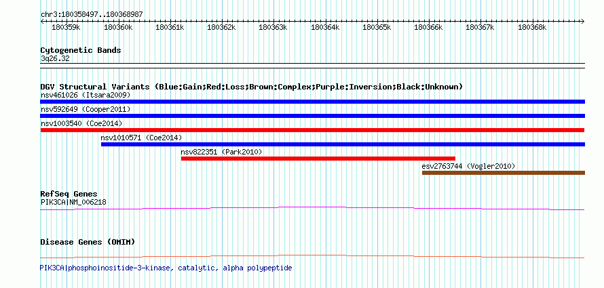Click the DGV Structural Variants track heading
The height and width of the screenshot is (288, 604).
252,87
